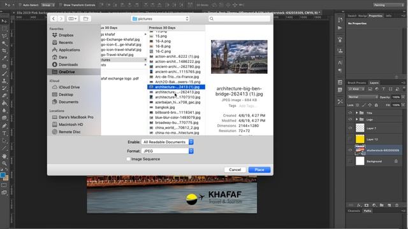Switch to the Channels tab
The image size is (408, 229).
354,211
